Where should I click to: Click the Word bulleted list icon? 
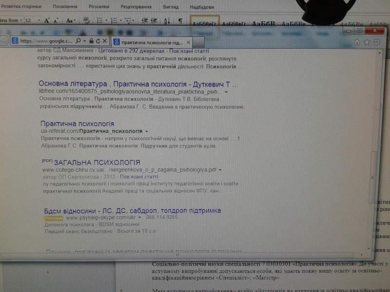pos(100,20)
